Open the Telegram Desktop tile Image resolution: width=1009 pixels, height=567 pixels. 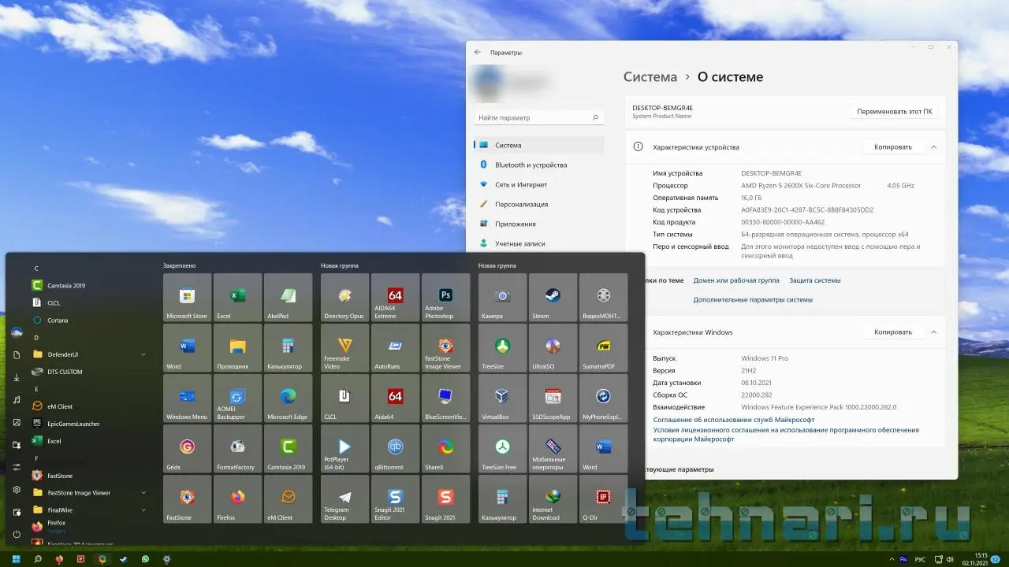click(344, 499)
